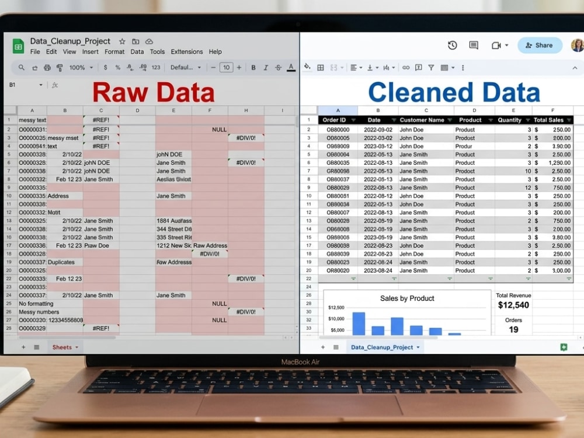Click the Explore button bottom right

(564, 347)
